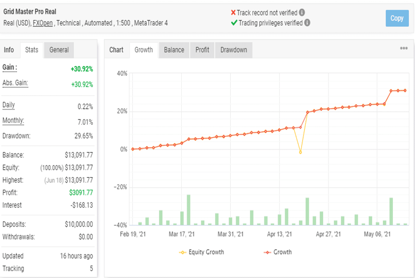Toggle Equity Growth series in legend
This screenshot has height=278, width=415.
pos(201,252)
